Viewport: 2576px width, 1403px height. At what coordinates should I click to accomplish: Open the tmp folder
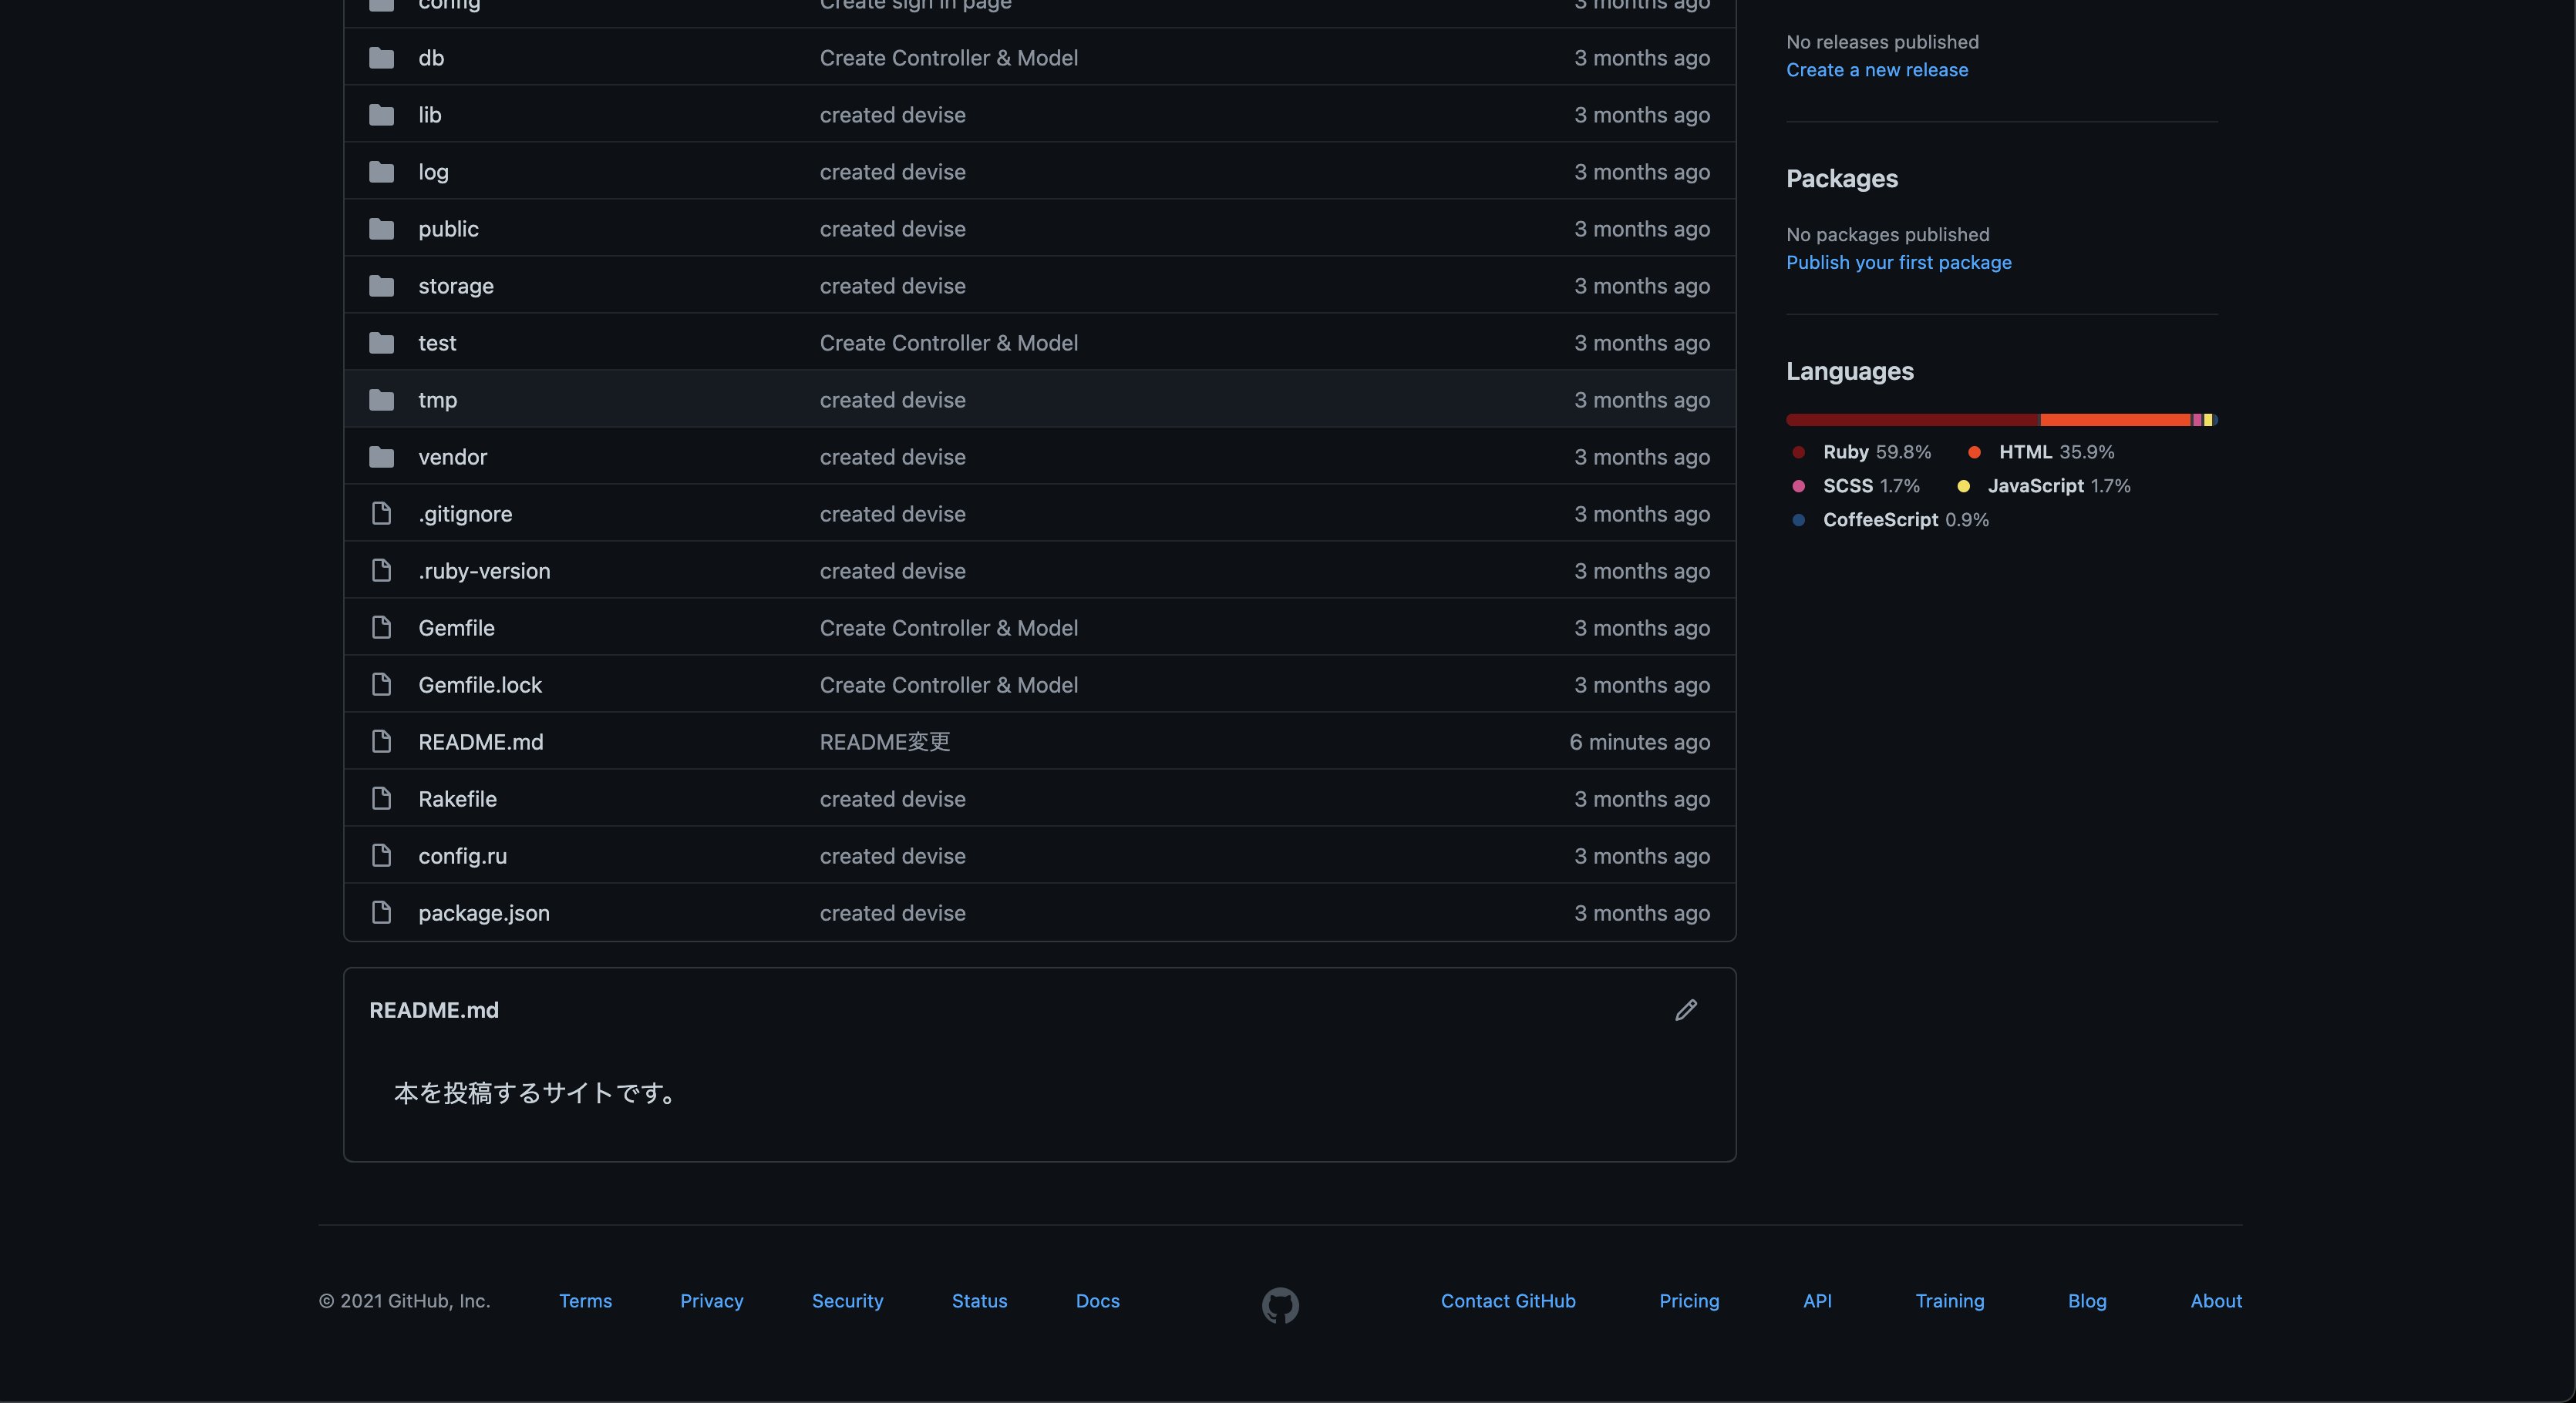click(437, 400)
